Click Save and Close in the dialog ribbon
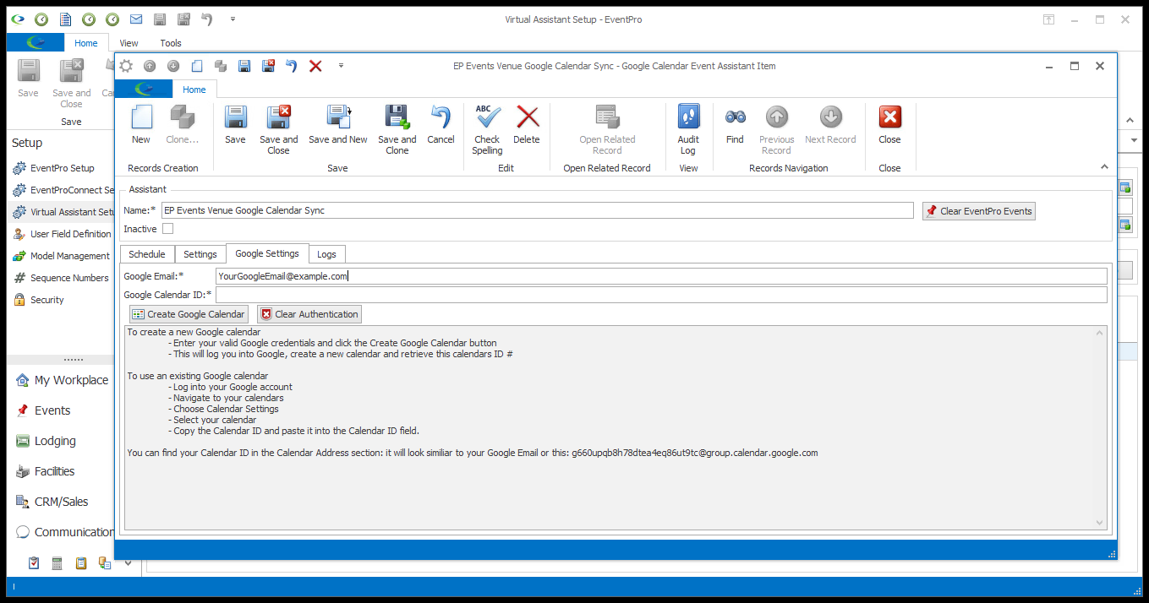 [x=278, y=130]
